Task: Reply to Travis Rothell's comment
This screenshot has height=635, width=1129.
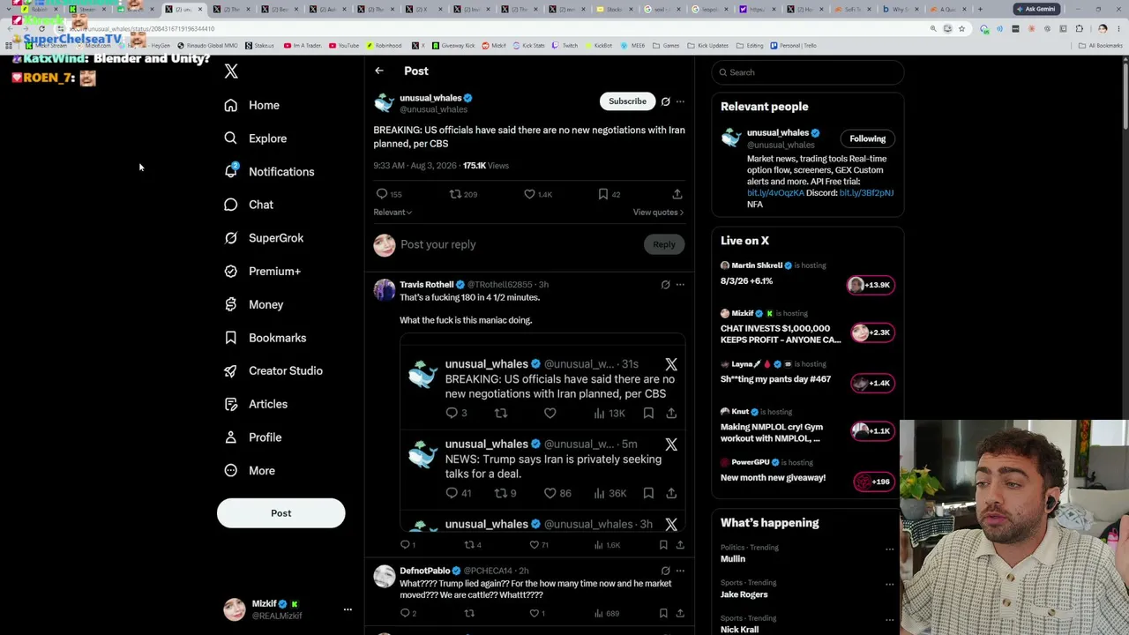Action: click(405, 545)
